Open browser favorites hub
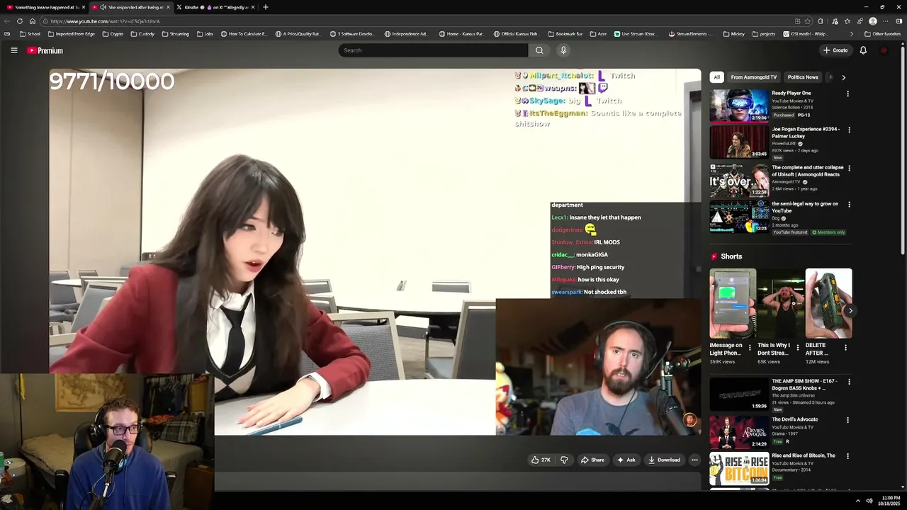Screen dimensions: 907x510 [847, 21]
